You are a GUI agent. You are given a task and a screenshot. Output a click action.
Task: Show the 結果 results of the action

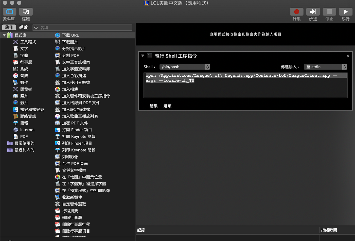[154, 106]
